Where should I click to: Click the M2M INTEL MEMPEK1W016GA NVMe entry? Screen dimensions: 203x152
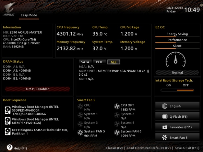click(114, 73)
